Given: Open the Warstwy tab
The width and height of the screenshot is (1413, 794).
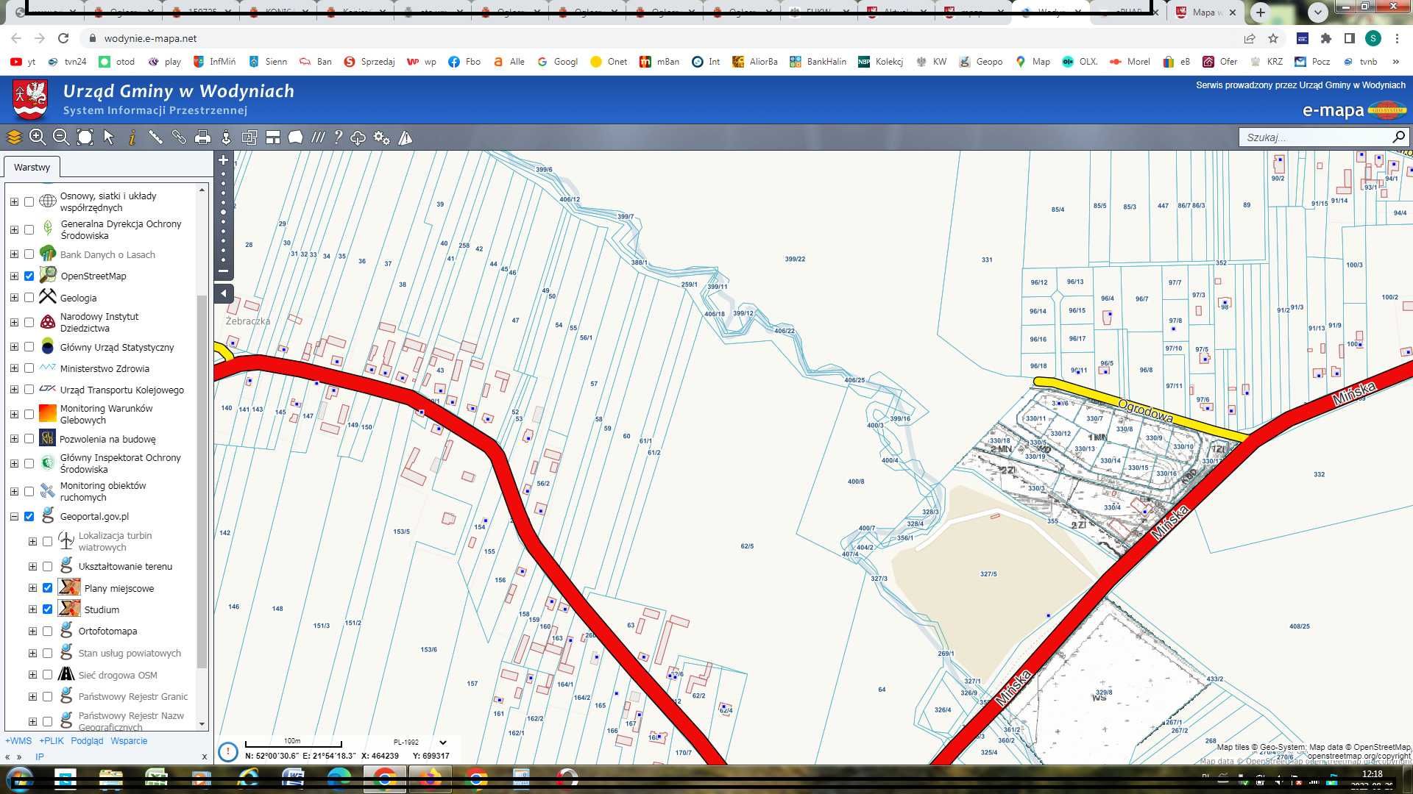Looking at the screenshot, I should pos(32,168).
